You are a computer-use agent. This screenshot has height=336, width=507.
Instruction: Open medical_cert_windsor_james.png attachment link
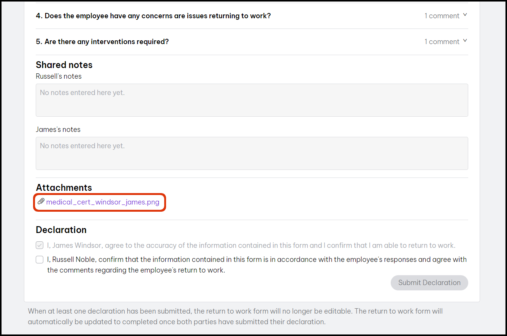tap(103, 202)
